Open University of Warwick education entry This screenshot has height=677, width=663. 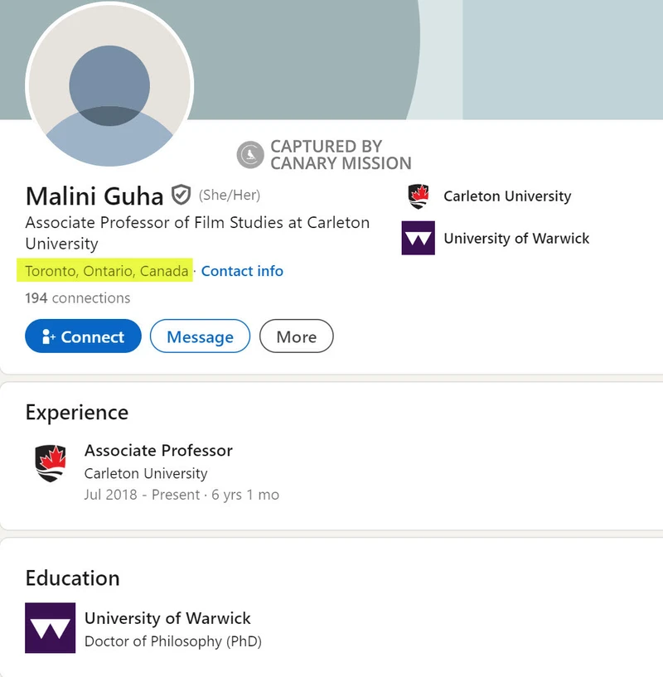167,618
